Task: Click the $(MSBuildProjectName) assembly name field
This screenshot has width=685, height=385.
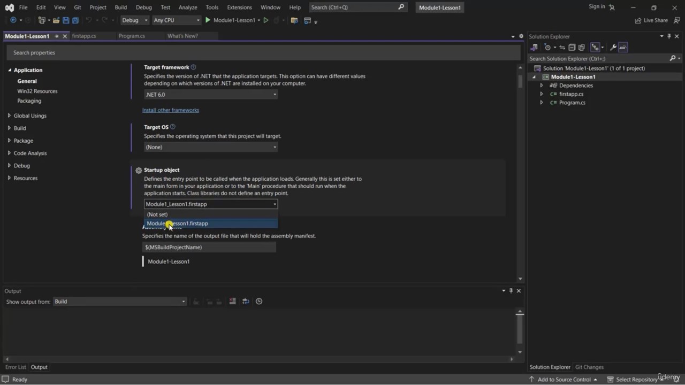Action: [x=209, y=247]
